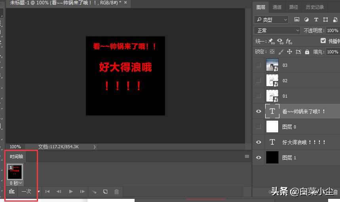Switch to the 路径 tab
Viewport: 340px width, 202px height.
(x=294, y=7)
